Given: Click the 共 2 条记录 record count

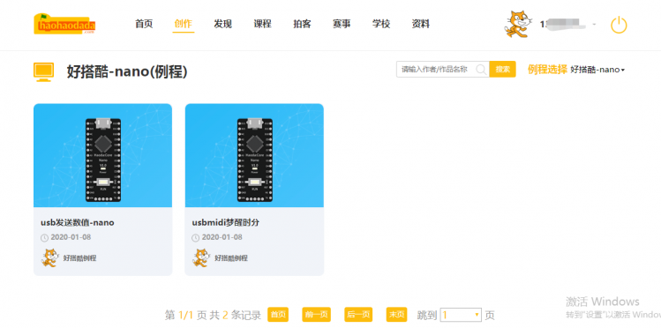Looking at the screenshot, I should click(x=236, y=315).
